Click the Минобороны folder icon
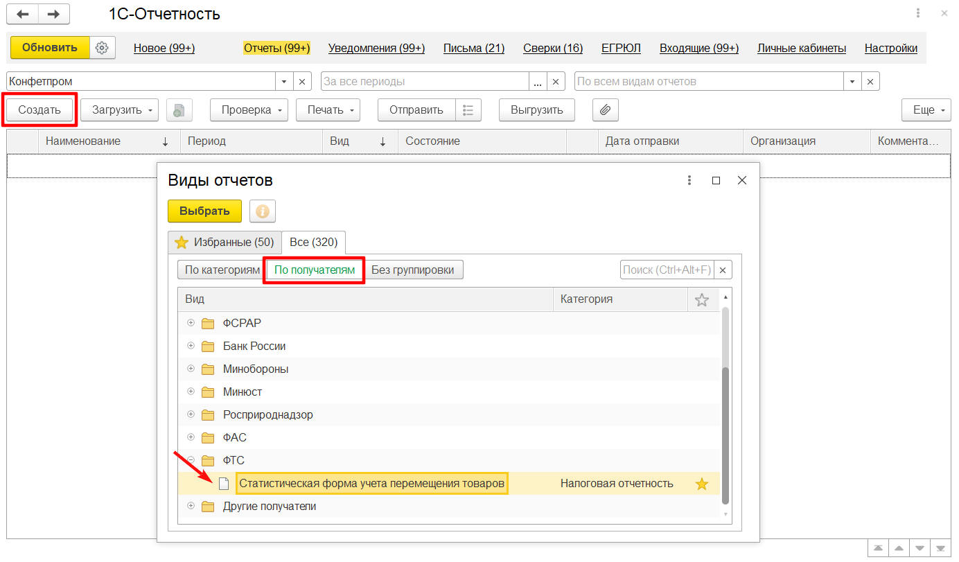The width and height of the screenshot is (959, 562). pos(208,369)
